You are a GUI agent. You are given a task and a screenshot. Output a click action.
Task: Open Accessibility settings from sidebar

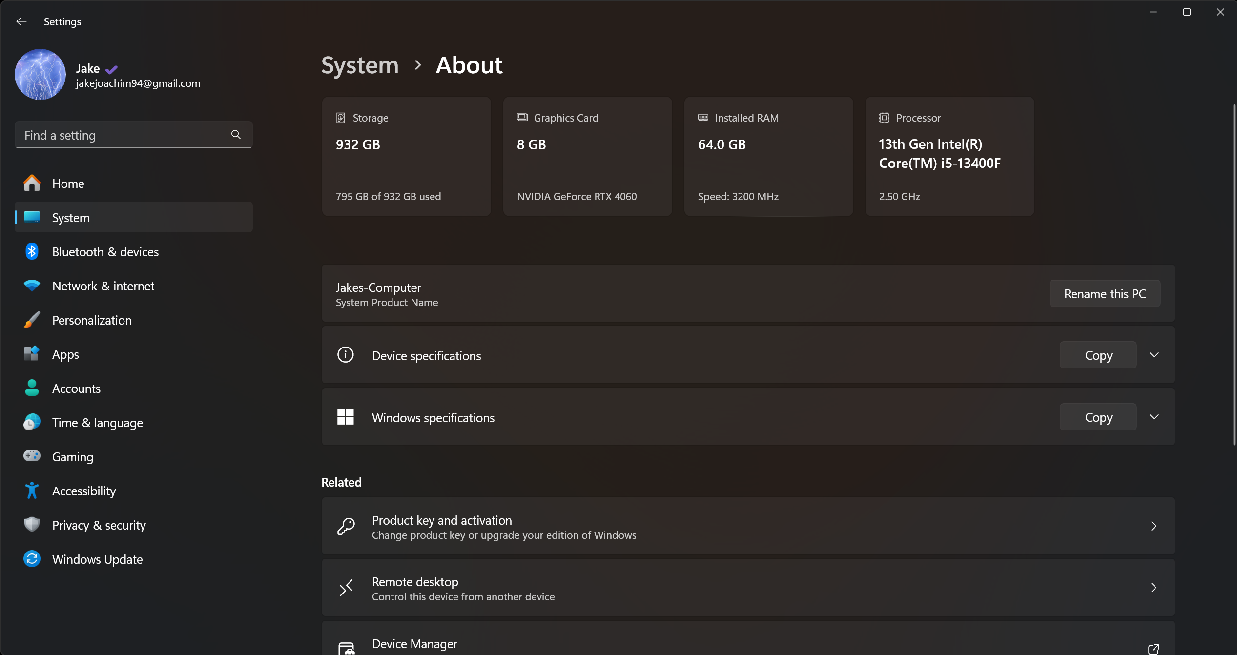[84, 491]
